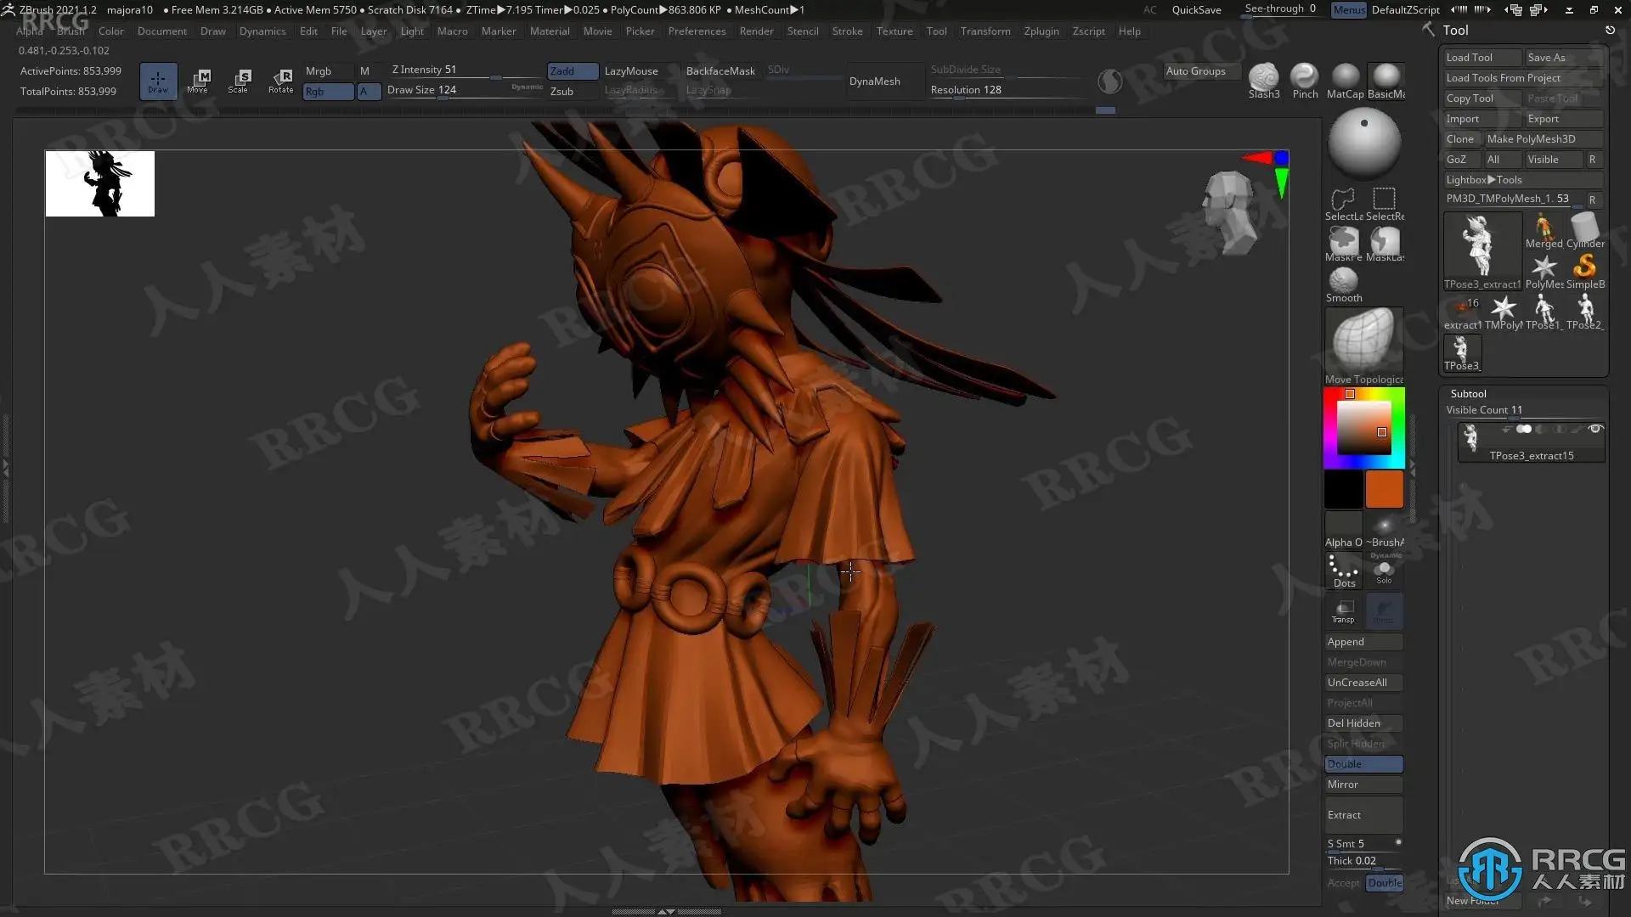The image size is (1631, 917).
Task: Pick the orange main color swatch
Action: click(1384, 490)
